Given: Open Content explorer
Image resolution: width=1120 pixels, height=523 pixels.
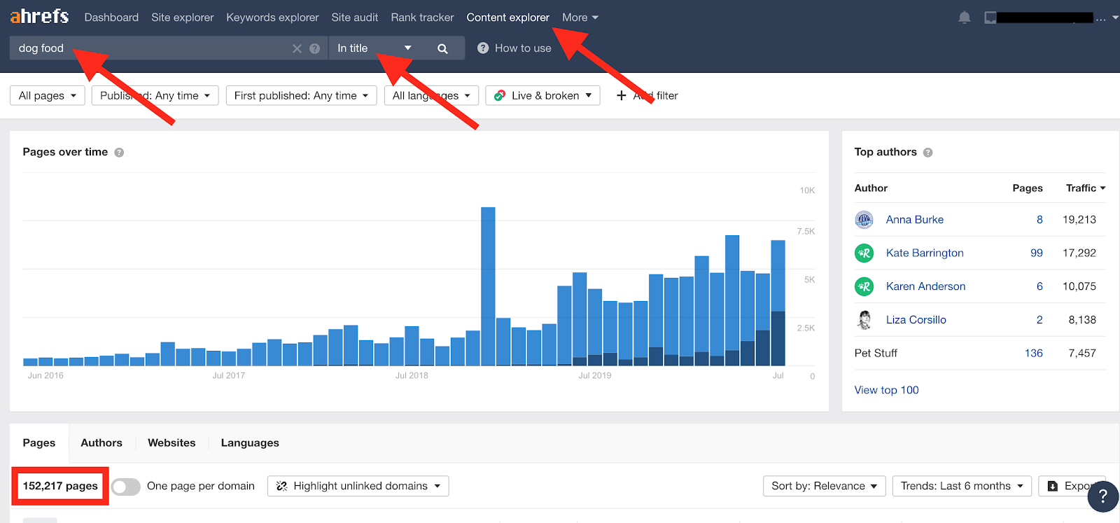Looking at the screenshot, I should (x=508, y=18).
